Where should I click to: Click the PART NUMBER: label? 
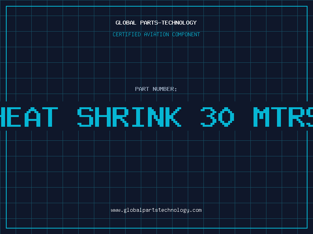click(156, 89)
